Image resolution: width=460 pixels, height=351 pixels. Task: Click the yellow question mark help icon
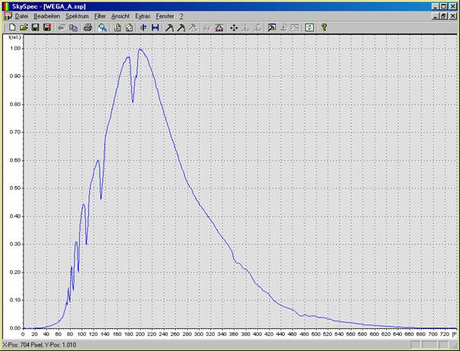[x=324, y=27]
